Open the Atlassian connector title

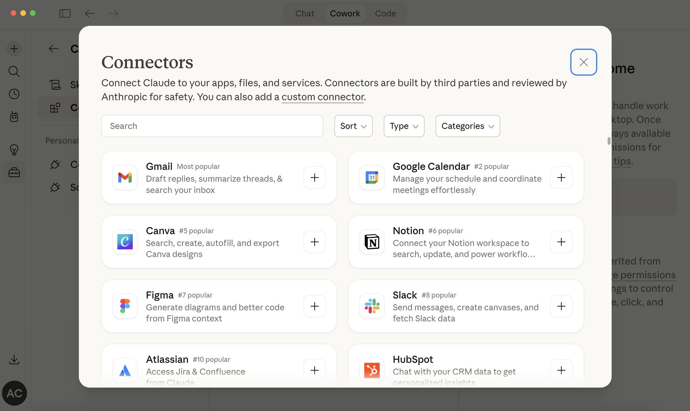pos(167,359)
